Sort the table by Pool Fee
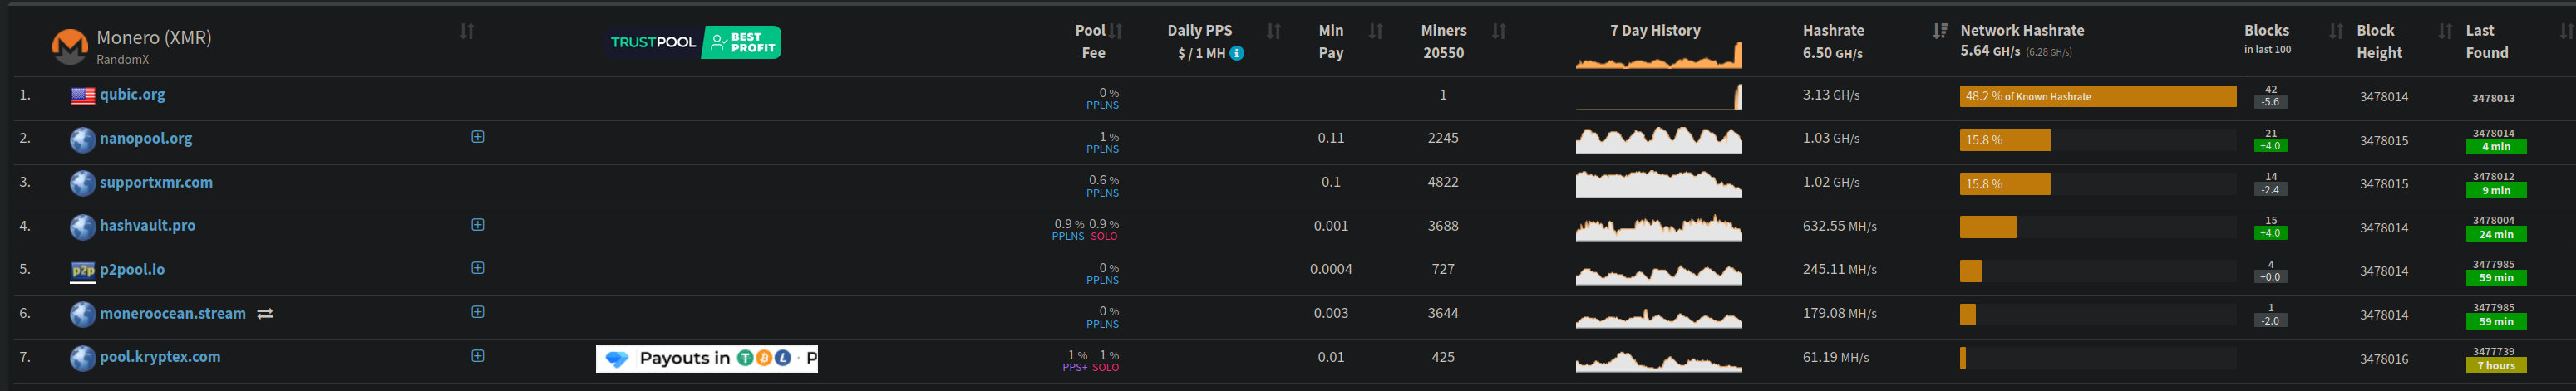2576x391 pixels. click(x=1116, y=32)
